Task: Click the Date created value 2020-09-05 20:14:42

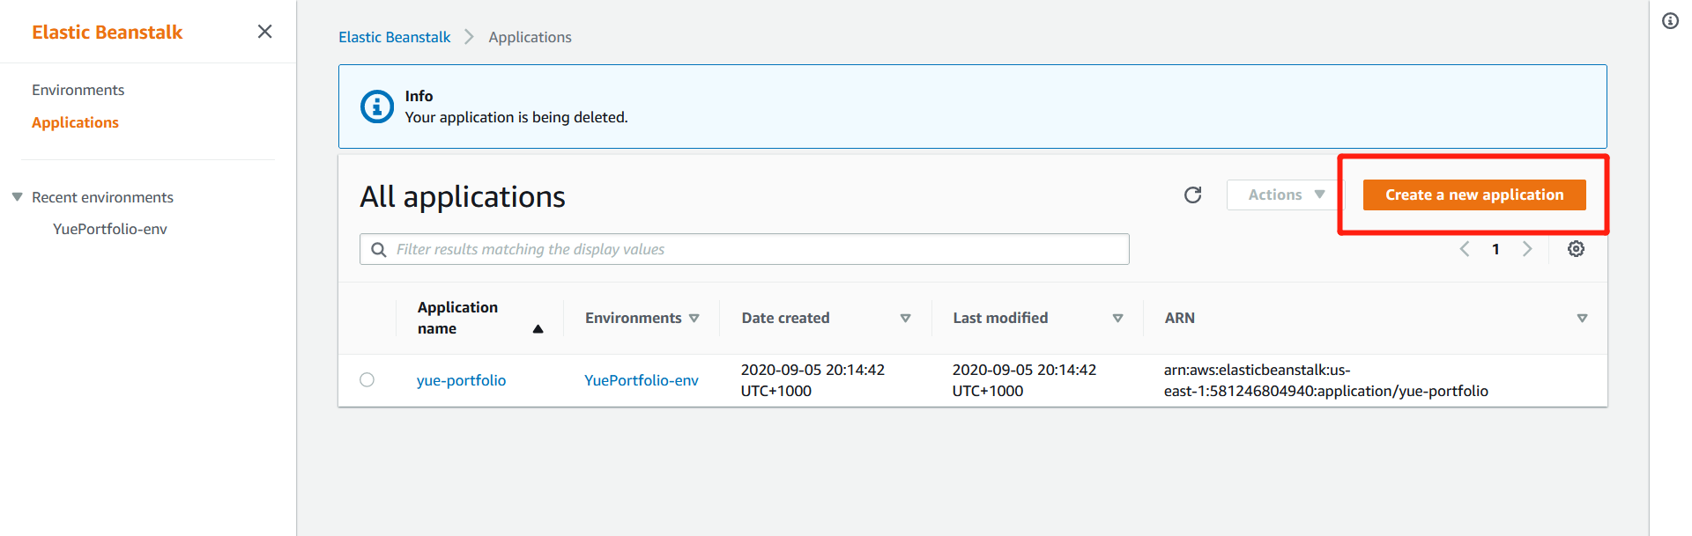Action: 813,380
